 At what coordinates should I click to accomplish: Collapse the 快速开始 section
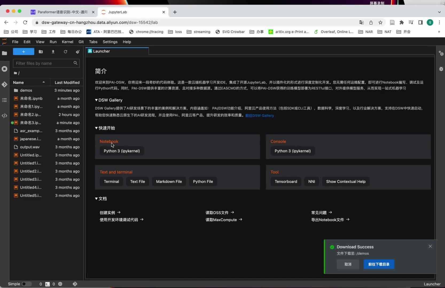[96, 128]
